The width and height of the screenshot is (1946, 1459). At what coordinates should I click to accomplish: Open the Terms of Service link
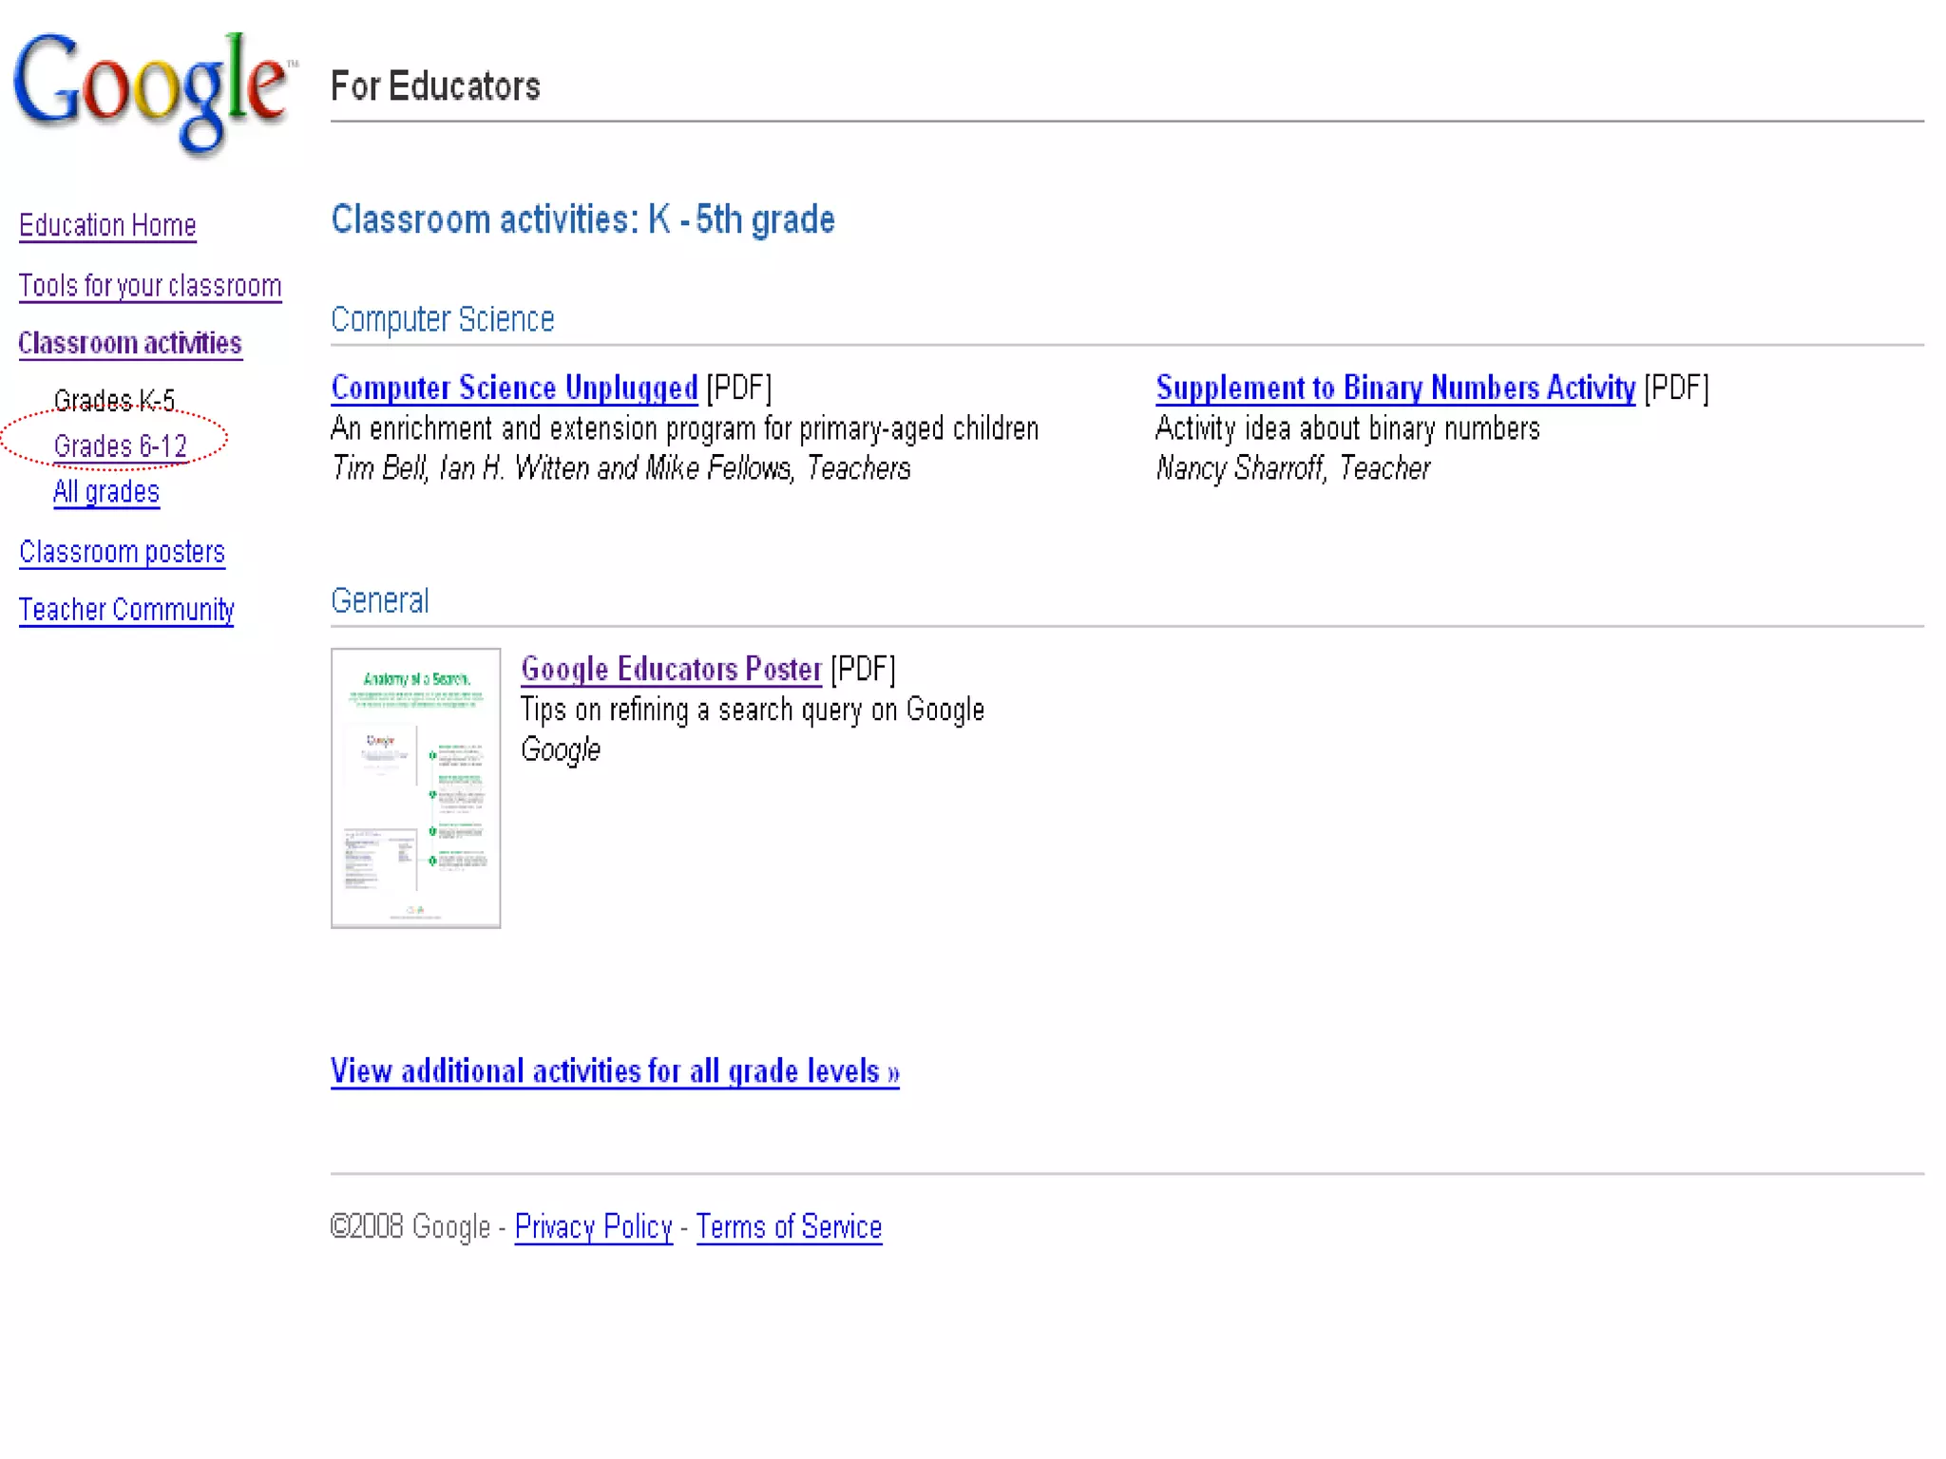[789, 1227]
